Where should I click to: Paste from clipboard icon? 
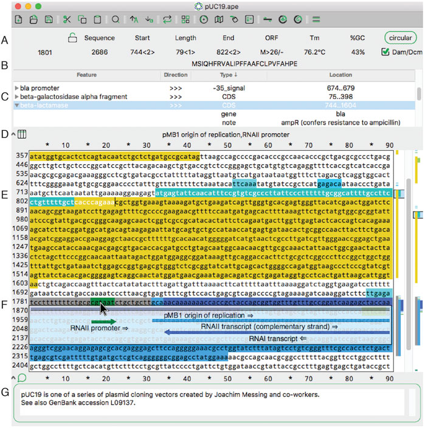[97, 19]
